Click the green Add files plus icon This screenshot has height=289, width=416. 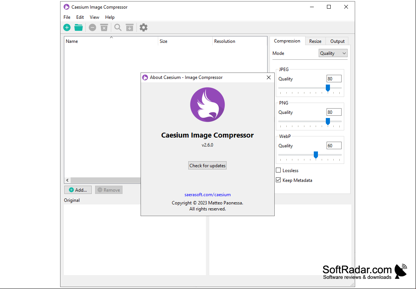(67, 27)
